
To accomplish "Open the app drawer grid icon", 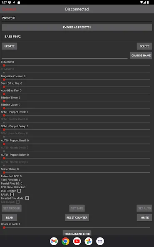I will [x=100, y=241].
